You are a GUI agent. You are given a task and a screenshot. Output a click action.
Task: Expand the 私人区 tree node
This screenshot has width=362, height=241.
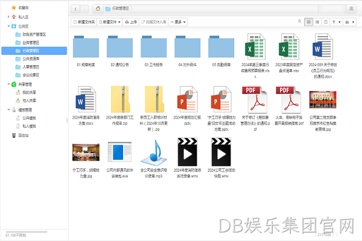8,17
